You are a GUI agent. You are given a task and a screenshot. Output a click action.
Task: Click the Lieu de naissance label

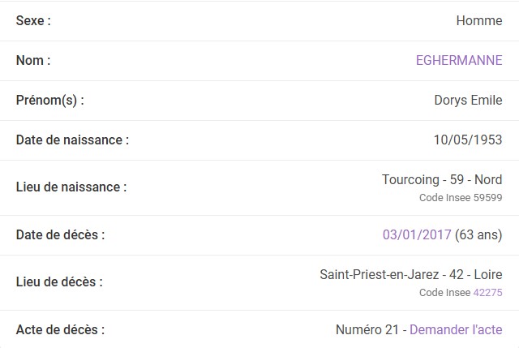coord(71,187)
